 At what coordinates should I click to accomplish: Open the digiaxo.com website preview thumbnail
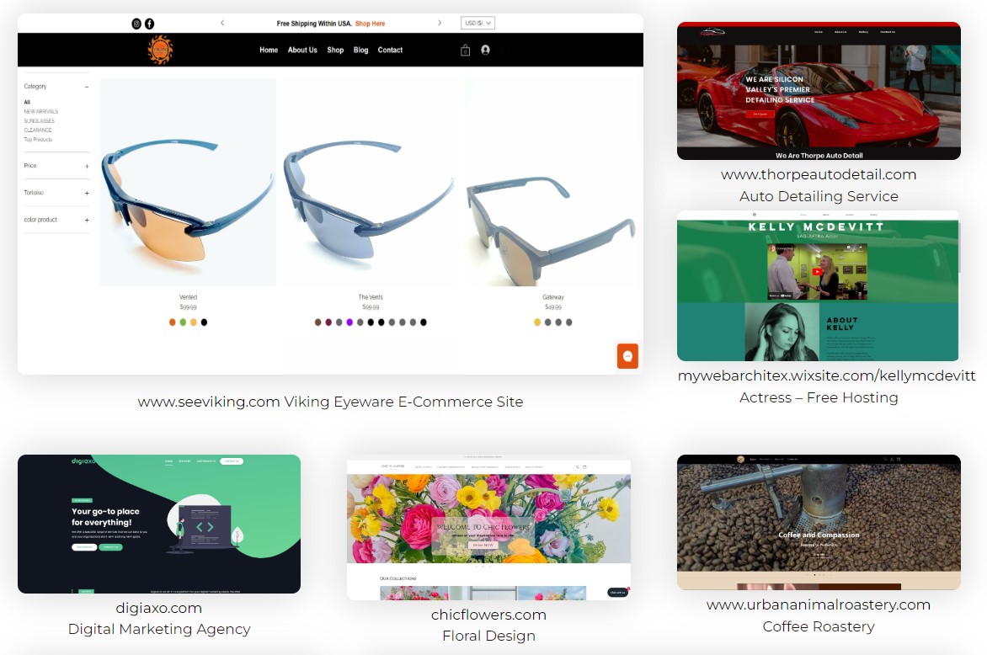[159, 524]
